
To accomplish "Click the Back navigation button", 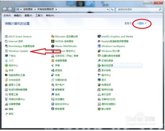I will click(5, 10).
